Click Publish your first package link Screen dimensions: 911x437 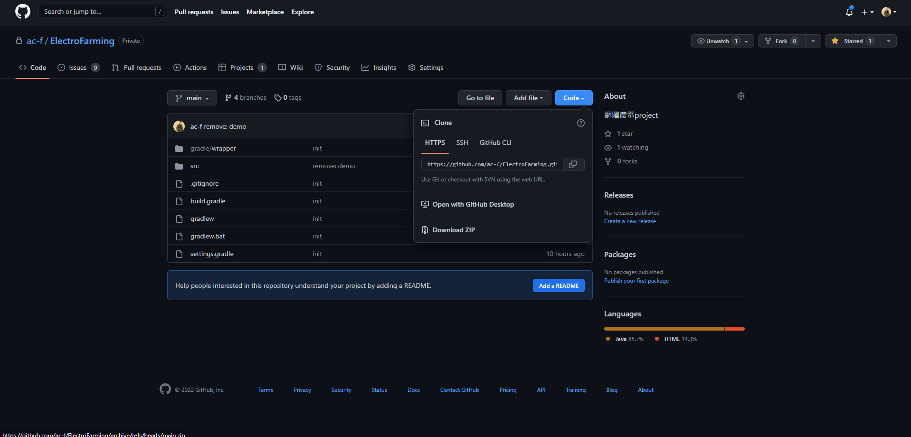[x=636, y=281]
